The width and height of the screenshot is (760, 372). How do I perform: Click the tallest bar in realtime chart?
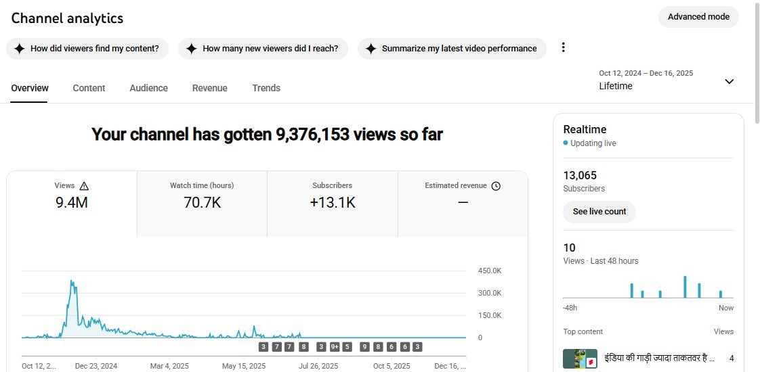click(x=685, y=287)
